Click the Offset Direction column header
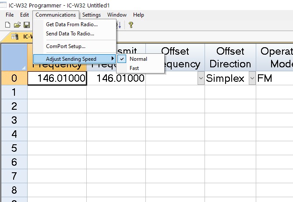The image size is (293, 202). point(230,57)
